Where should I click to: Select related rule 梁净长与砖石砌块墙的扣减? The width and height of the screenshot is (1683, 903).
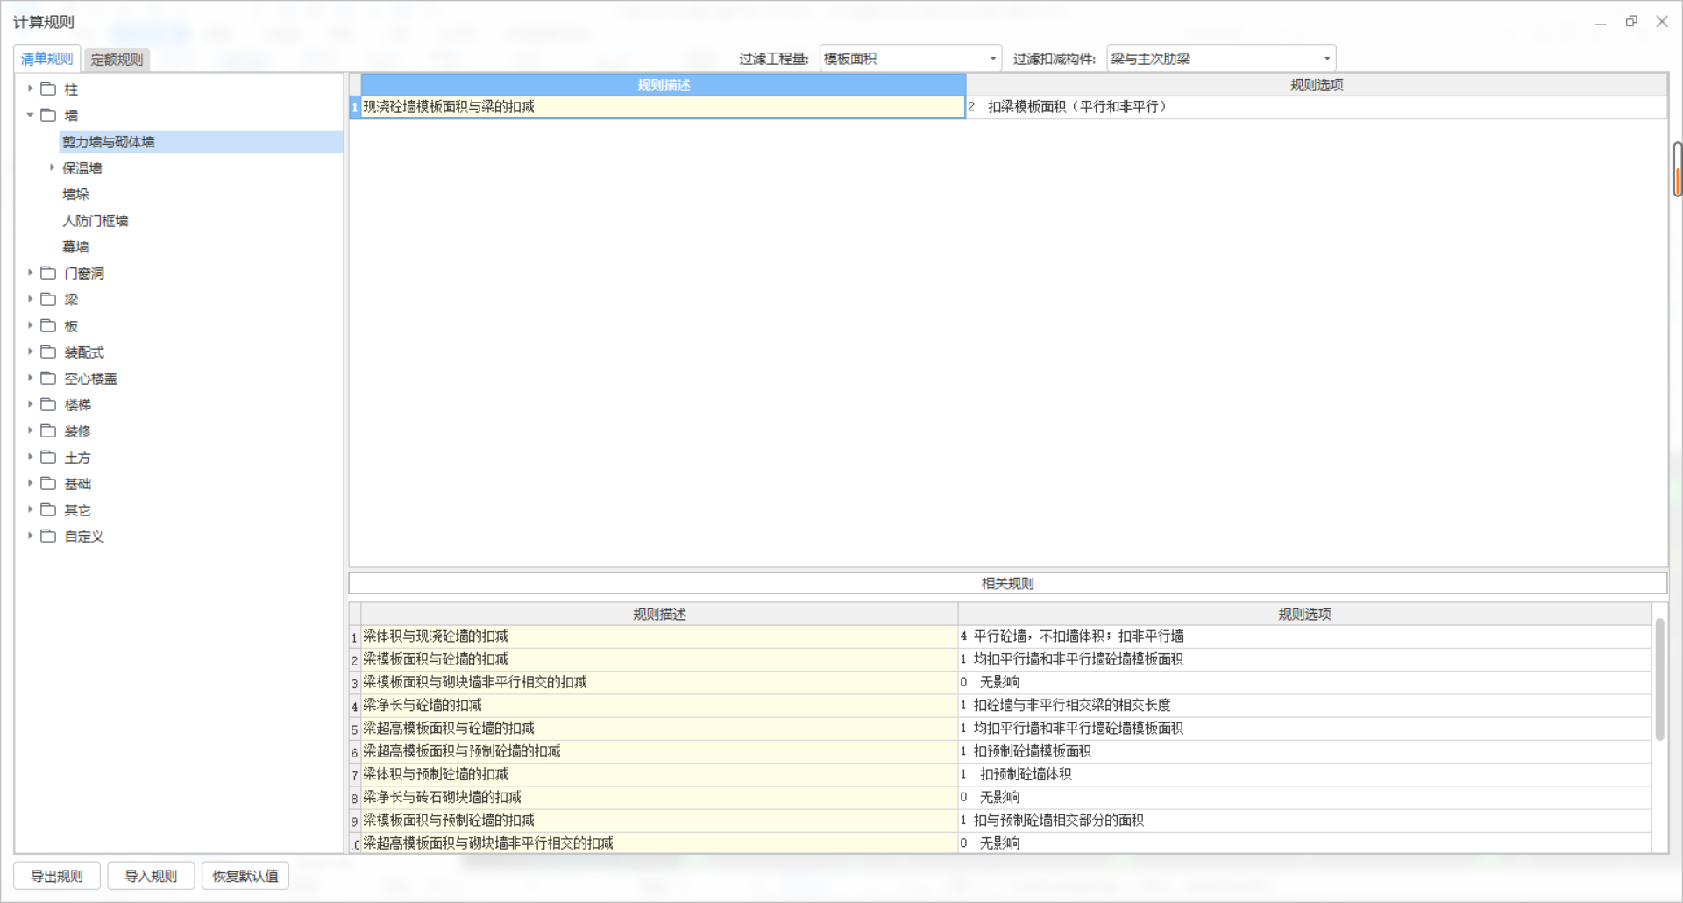coord(659,797)
